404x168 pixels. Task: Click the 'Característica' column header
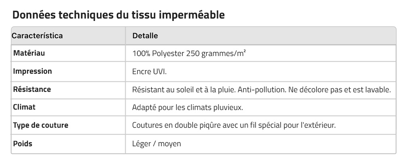pos(38,36)
